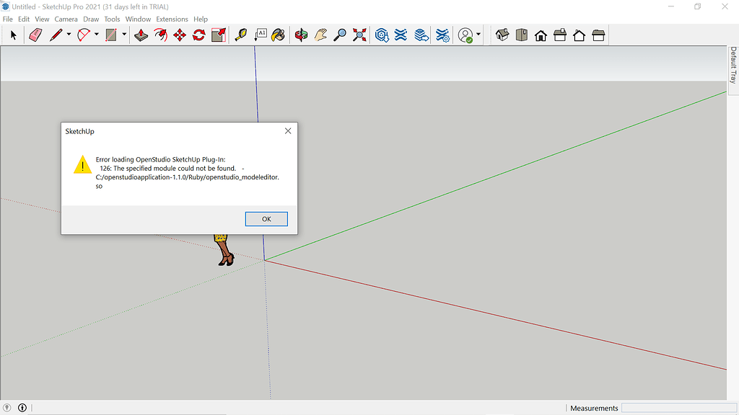
Task: Dismiss the error dialog with OK
Action: click(266, 219)
